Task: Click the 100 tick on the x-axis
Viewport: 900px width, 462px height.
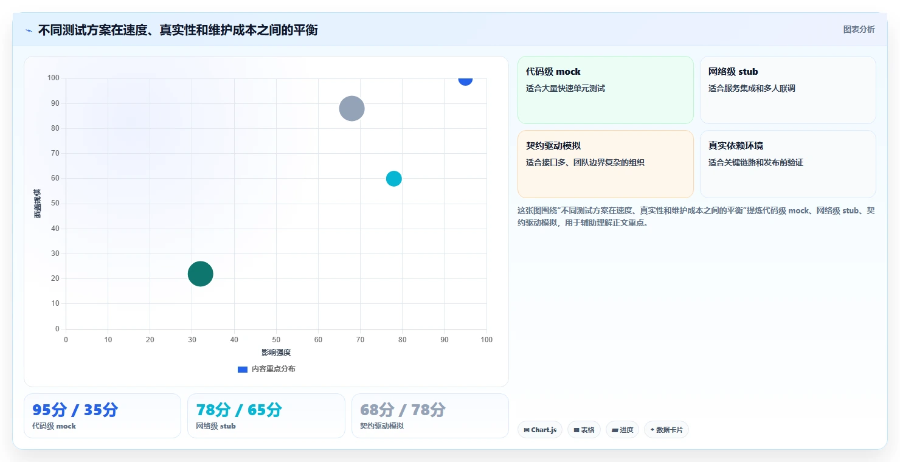Action: coord(486,340)
